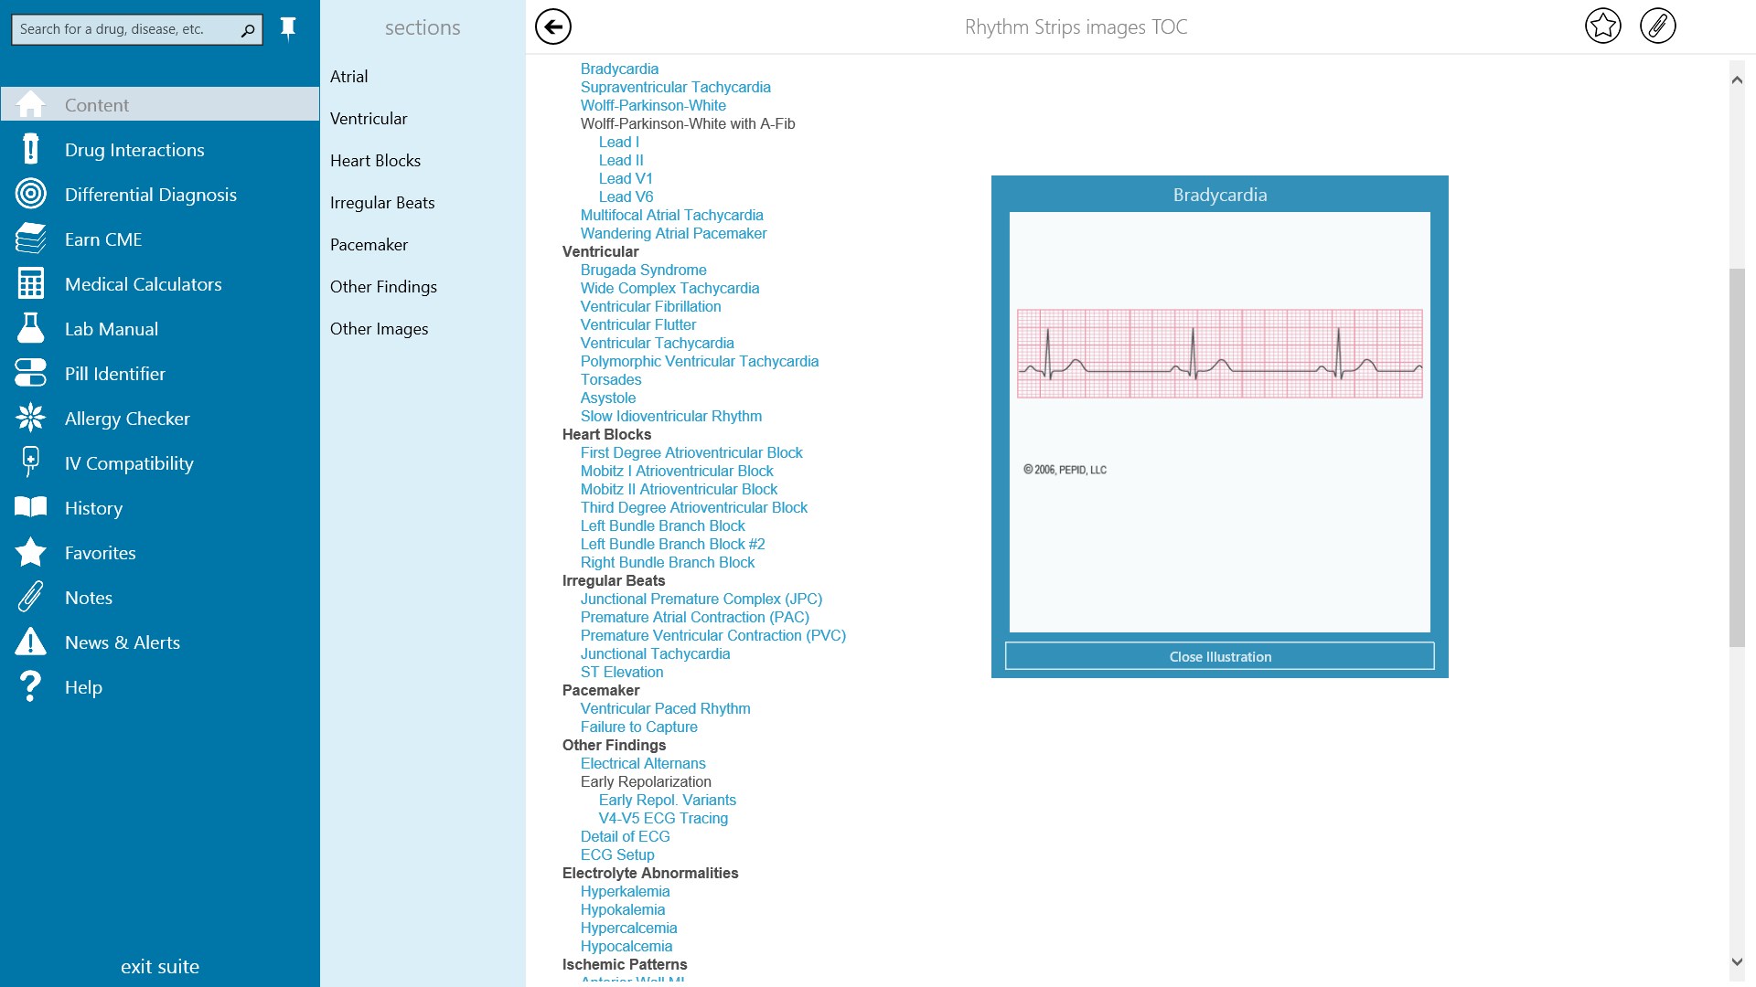
Task: Add page to favorites via star icon
Action: 1602,27
